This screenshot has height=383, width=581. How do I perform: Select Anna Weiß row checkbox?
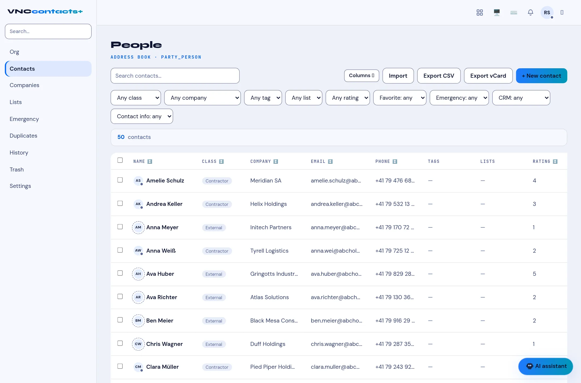click(120, 250)
